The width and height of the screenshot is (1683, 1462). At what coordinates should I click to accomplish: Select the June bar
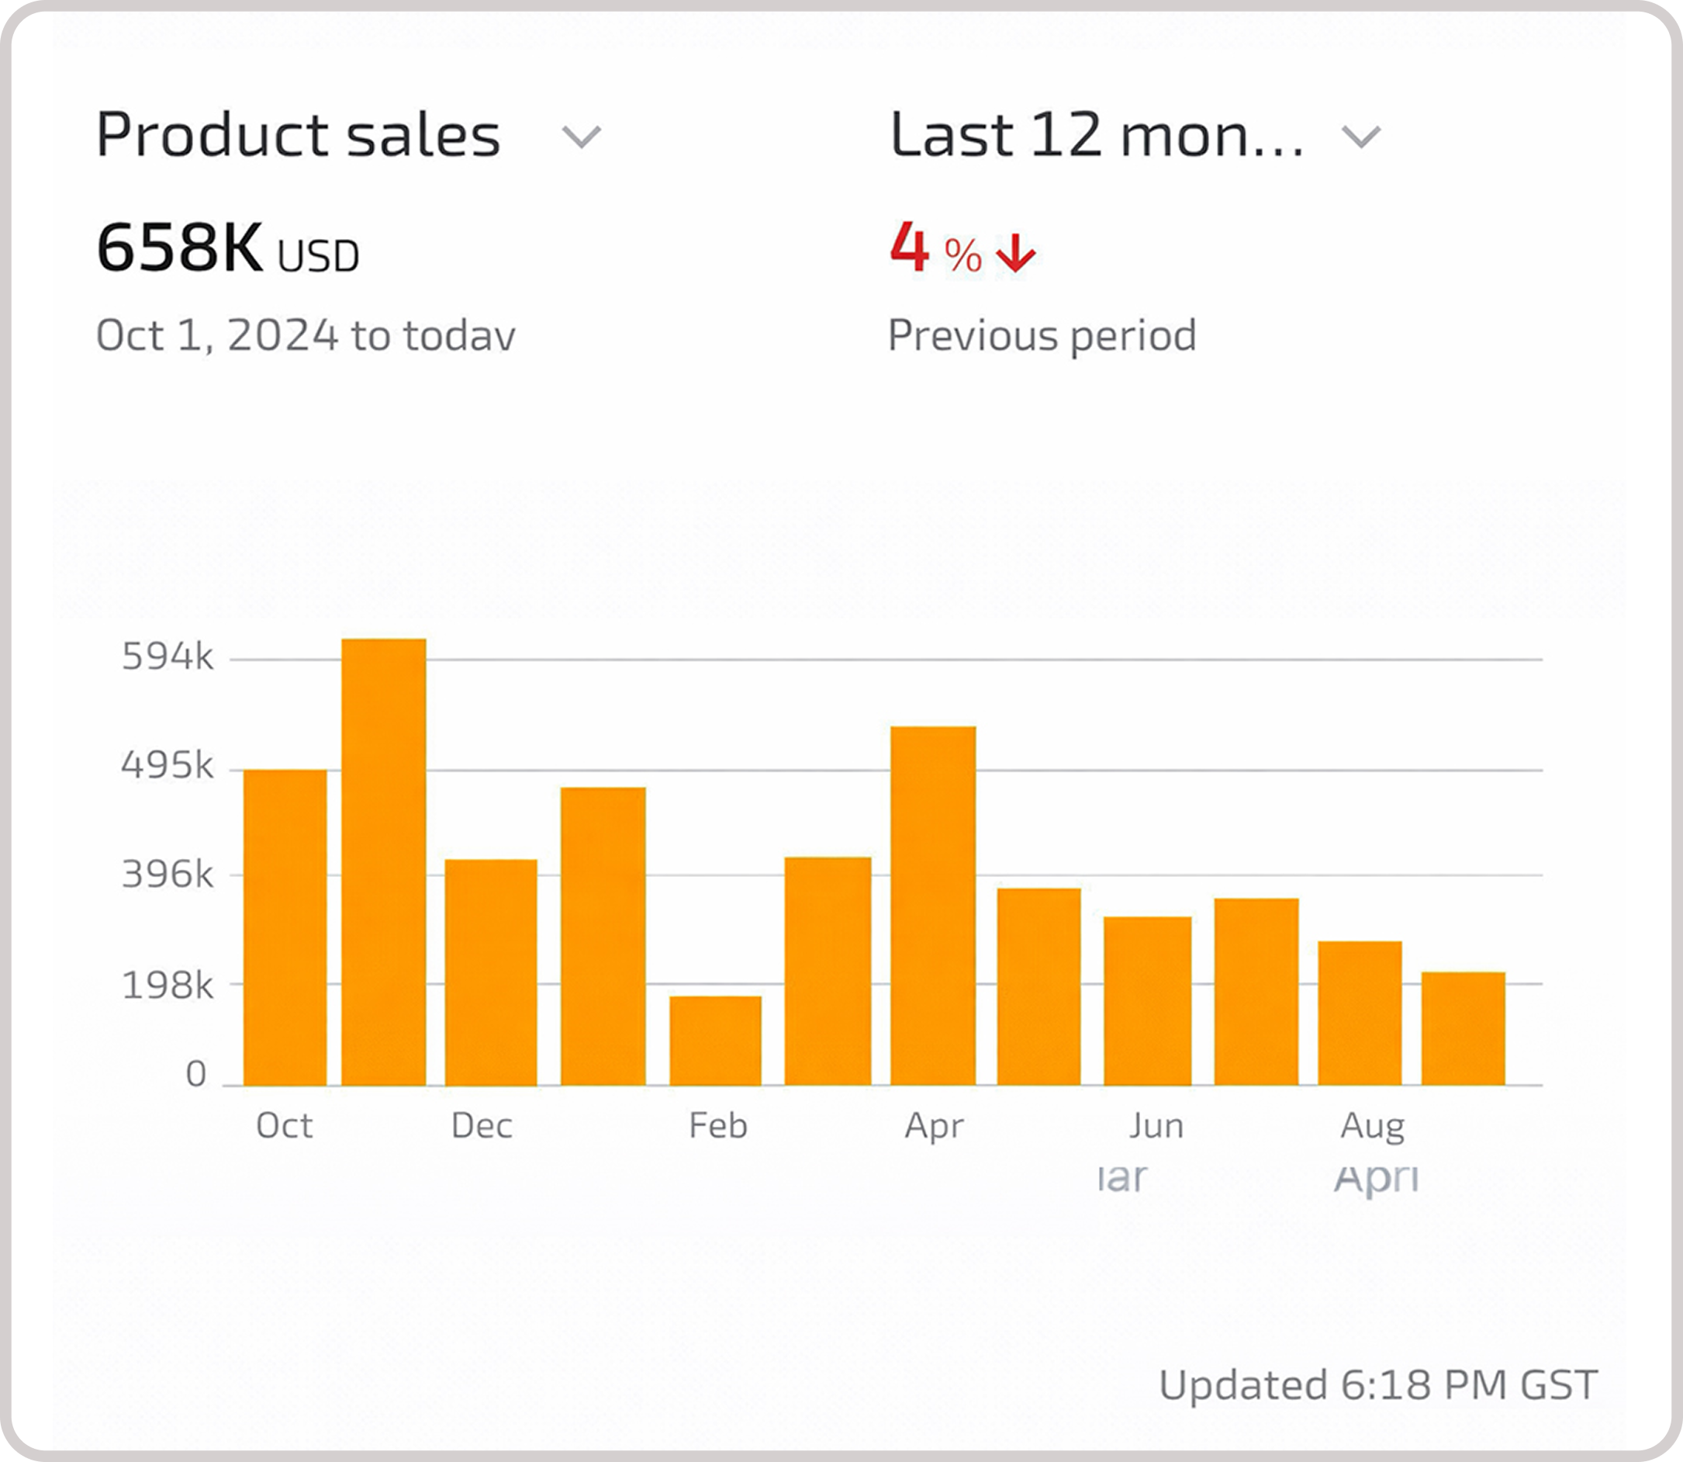[x=1147, y=1000]
